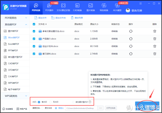Click convert icon for 产品简介.docx
Image resolution: width=162 pixels, height=113 pixels.
click(x=131, y=39)
